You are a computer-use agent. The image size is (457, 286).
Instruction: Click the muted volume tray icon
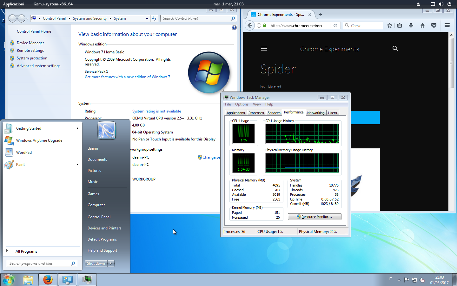pyautogui.click(x=422, y=280)
